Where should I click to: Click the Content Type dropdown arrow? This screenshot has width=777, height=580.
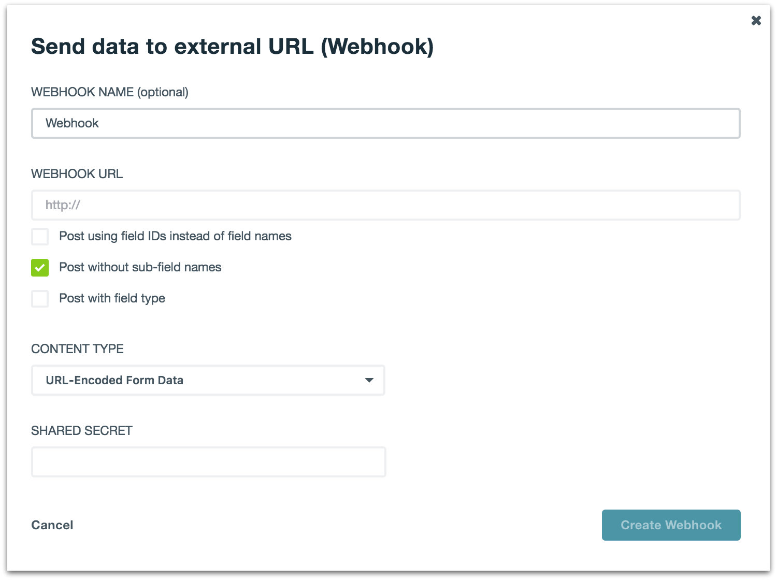click(369, 380)
